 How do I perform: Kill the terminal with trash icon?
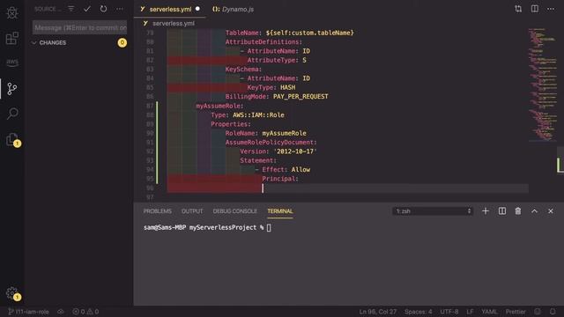click(x=518, y=211)
